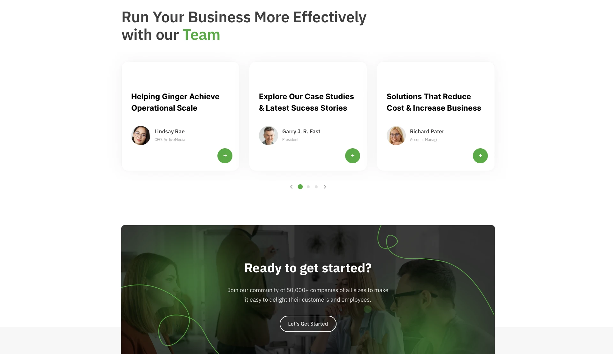Click the Garry J. R. Fast name
Image resolution: width=613 pixels, height=354 pixels.
pyautogui.click(x=301, y=131)
